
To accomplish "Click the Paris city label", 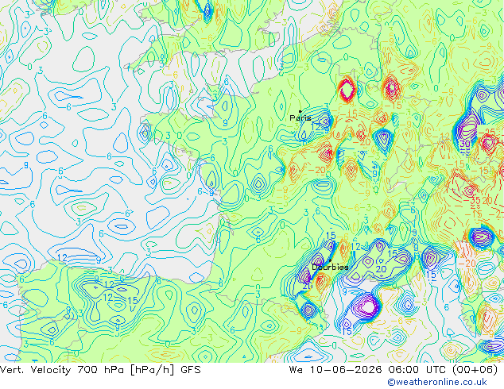I will (x=300, y=117).
